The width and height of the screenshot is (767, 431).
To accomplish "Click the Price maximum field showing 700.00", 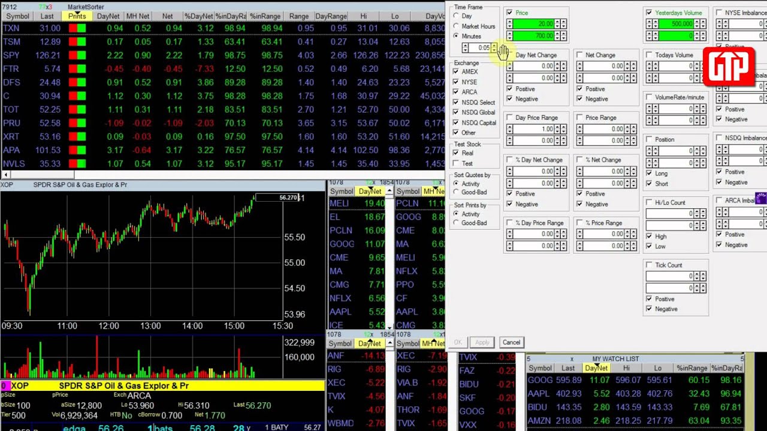I will point(533,36).
